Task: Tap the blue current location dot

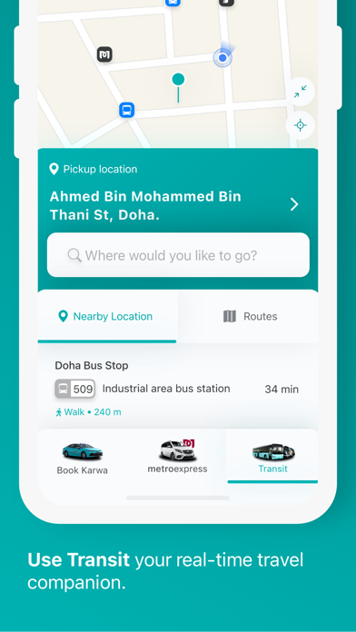Action: (x=222, y=57)
